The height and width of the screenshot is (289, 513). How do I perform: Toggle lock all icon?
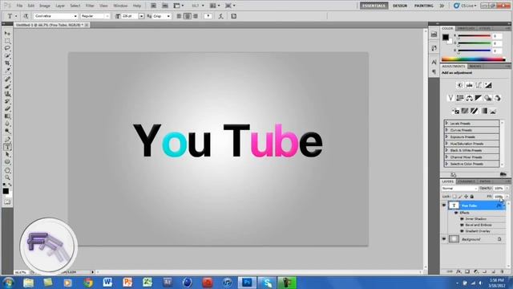(x=472, y=197)
